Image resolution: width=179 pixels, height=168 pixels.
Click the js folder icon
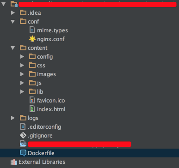pyautogui.click(x=32, y=83)
